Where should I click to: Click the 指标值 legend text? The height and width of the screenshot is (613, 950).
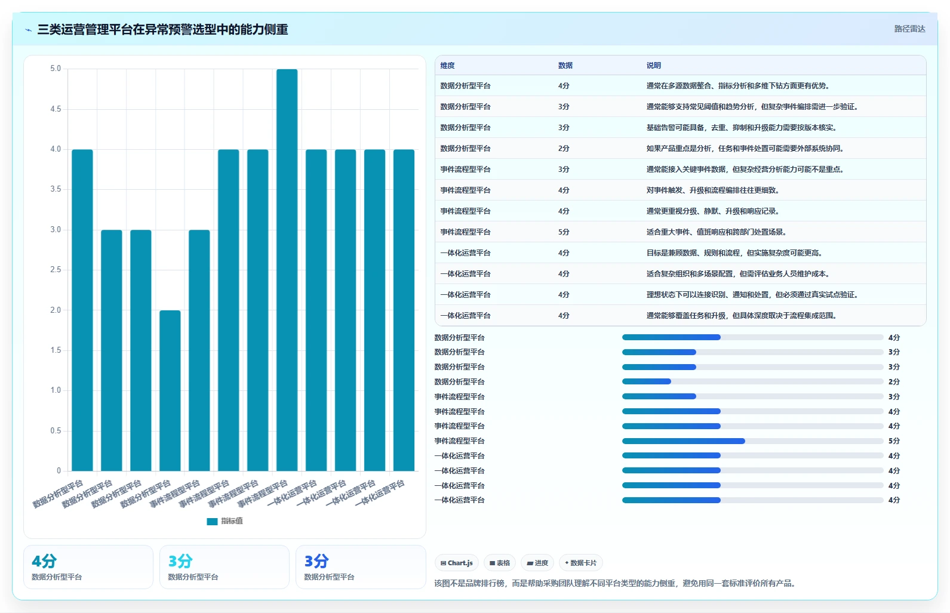(232, 521)
